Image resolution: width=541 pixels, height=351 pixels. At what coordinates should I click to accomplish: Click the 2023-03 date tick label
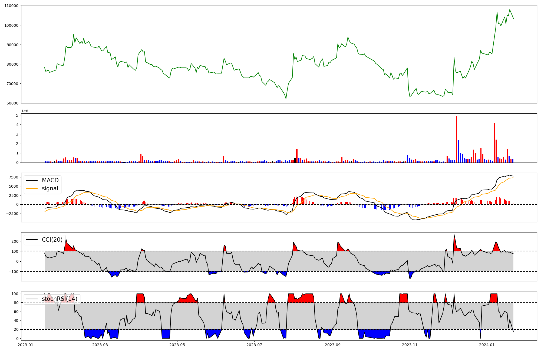tap(100, 345)
